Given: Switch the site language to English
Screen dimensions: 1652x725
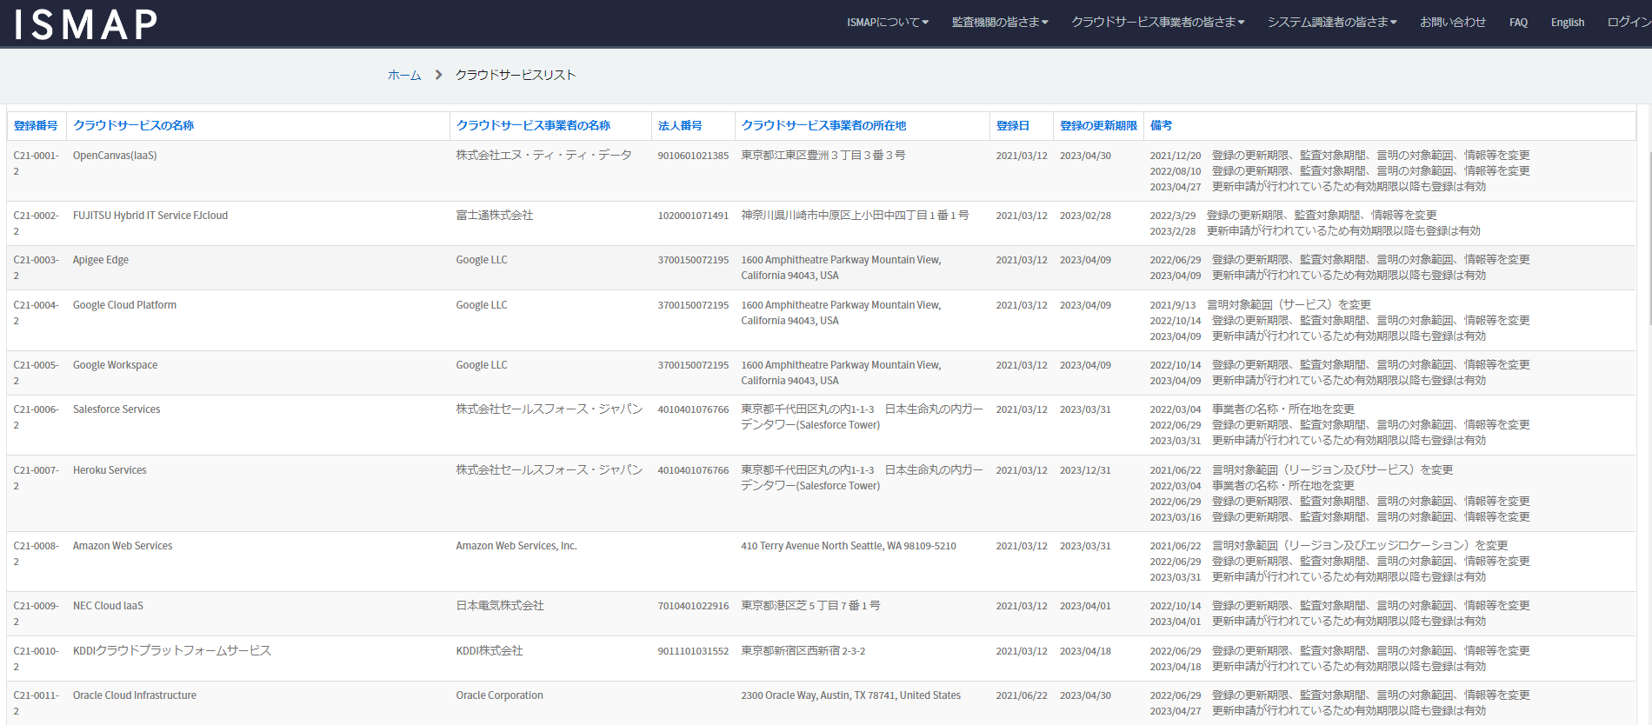Looking at the screenshot, I should (1567, 23).
